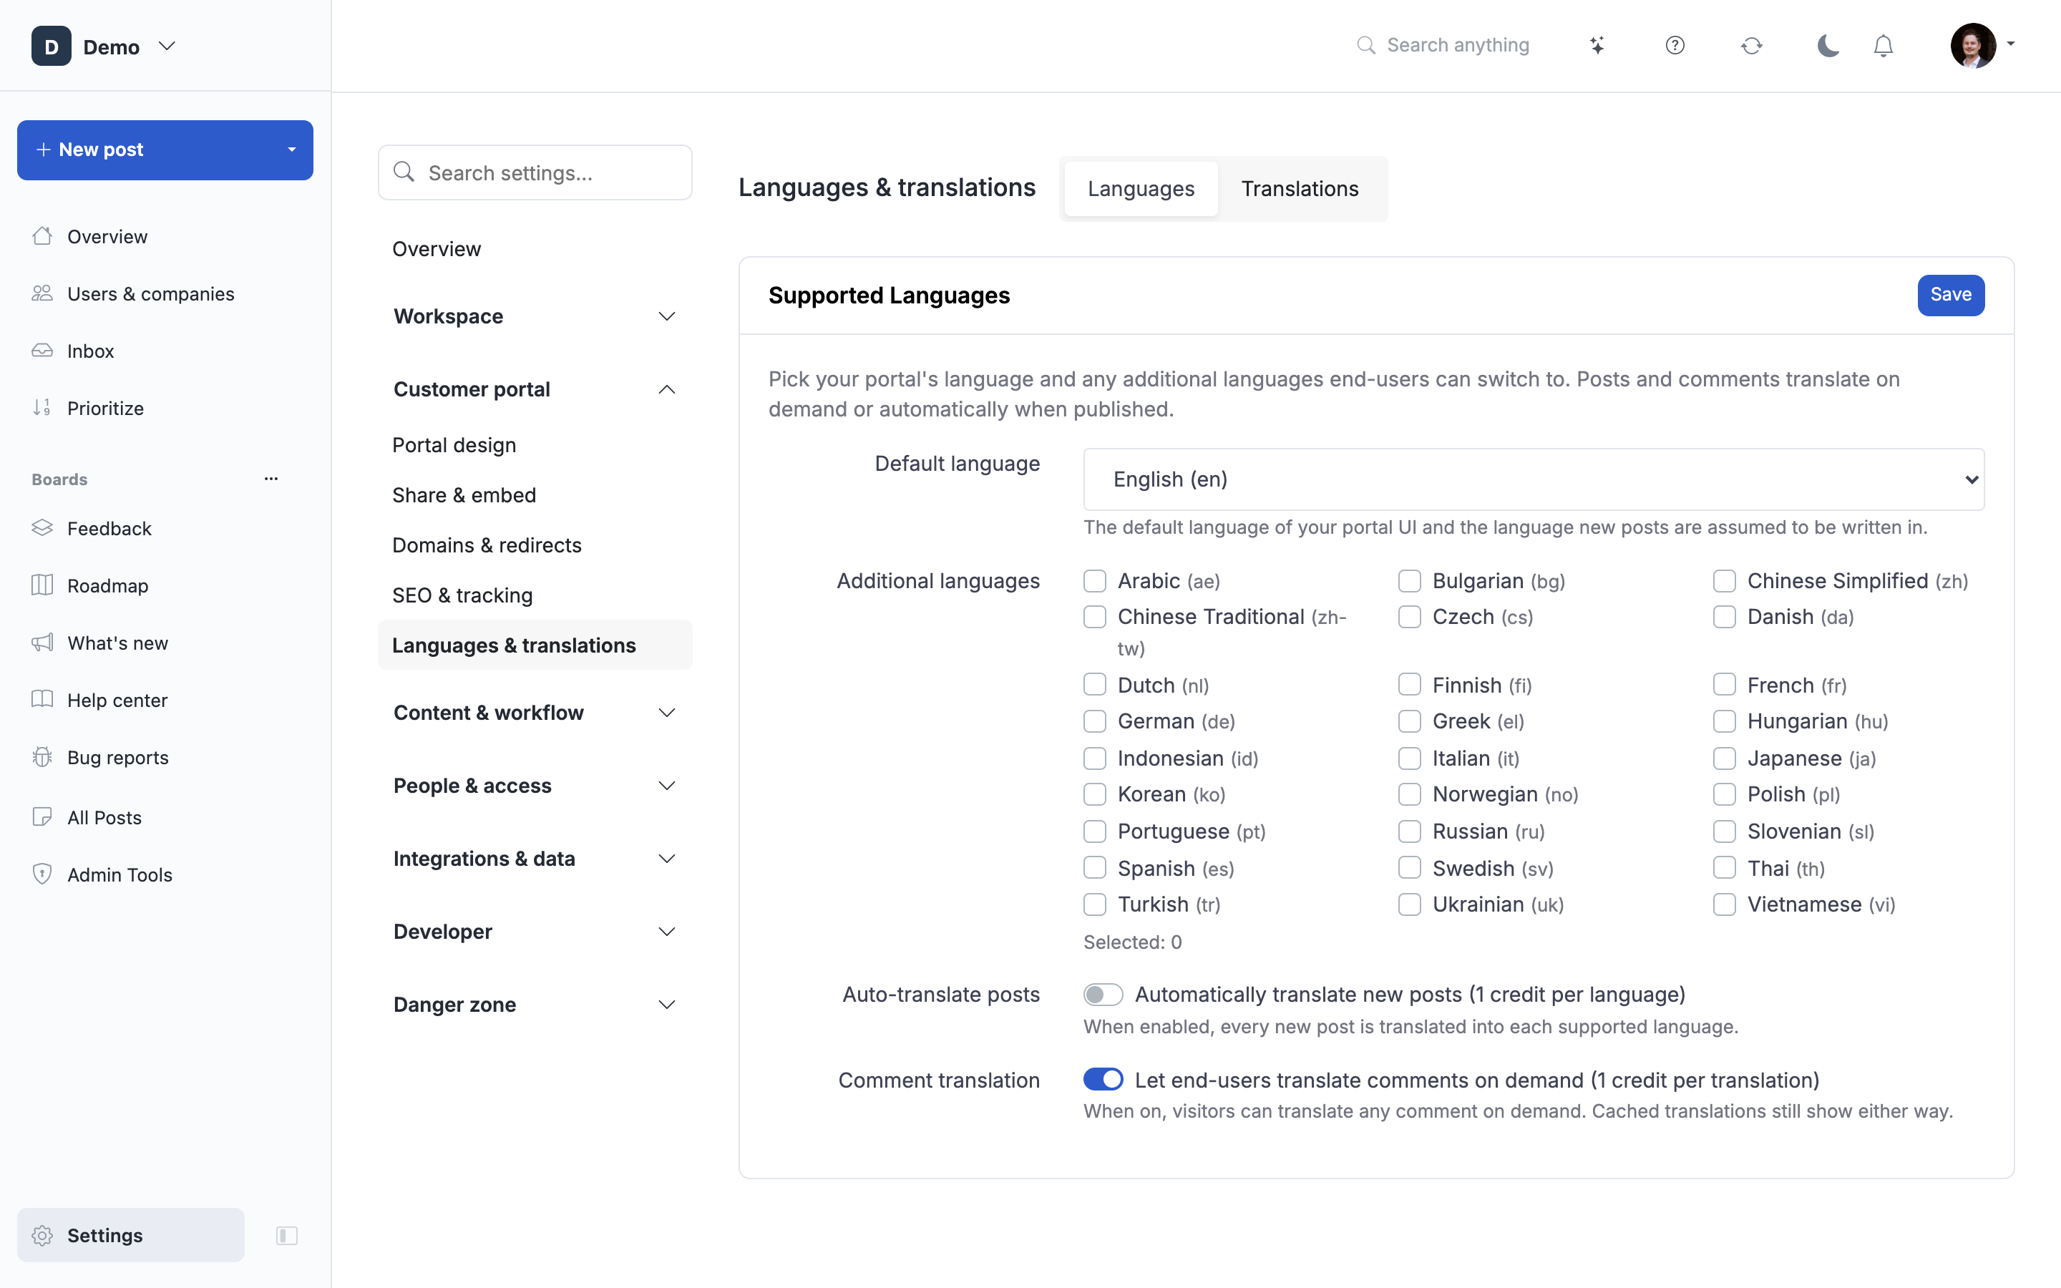The image size is (2061, 1288).
Task: Open the help question mark icon
Action: [x=1675, y=45]
